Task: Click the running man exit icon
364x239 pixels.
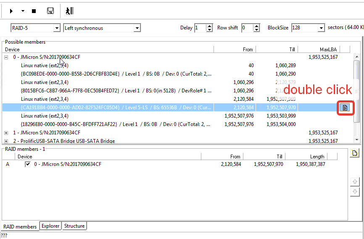Action: (70, 11)
